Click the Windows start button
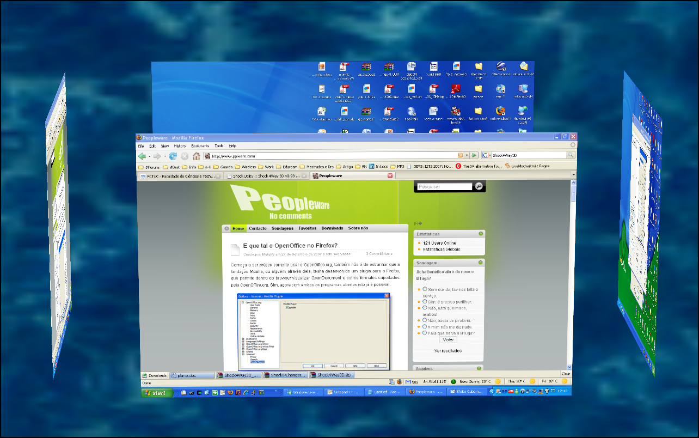699x438 pixels. tap(156, 392)
